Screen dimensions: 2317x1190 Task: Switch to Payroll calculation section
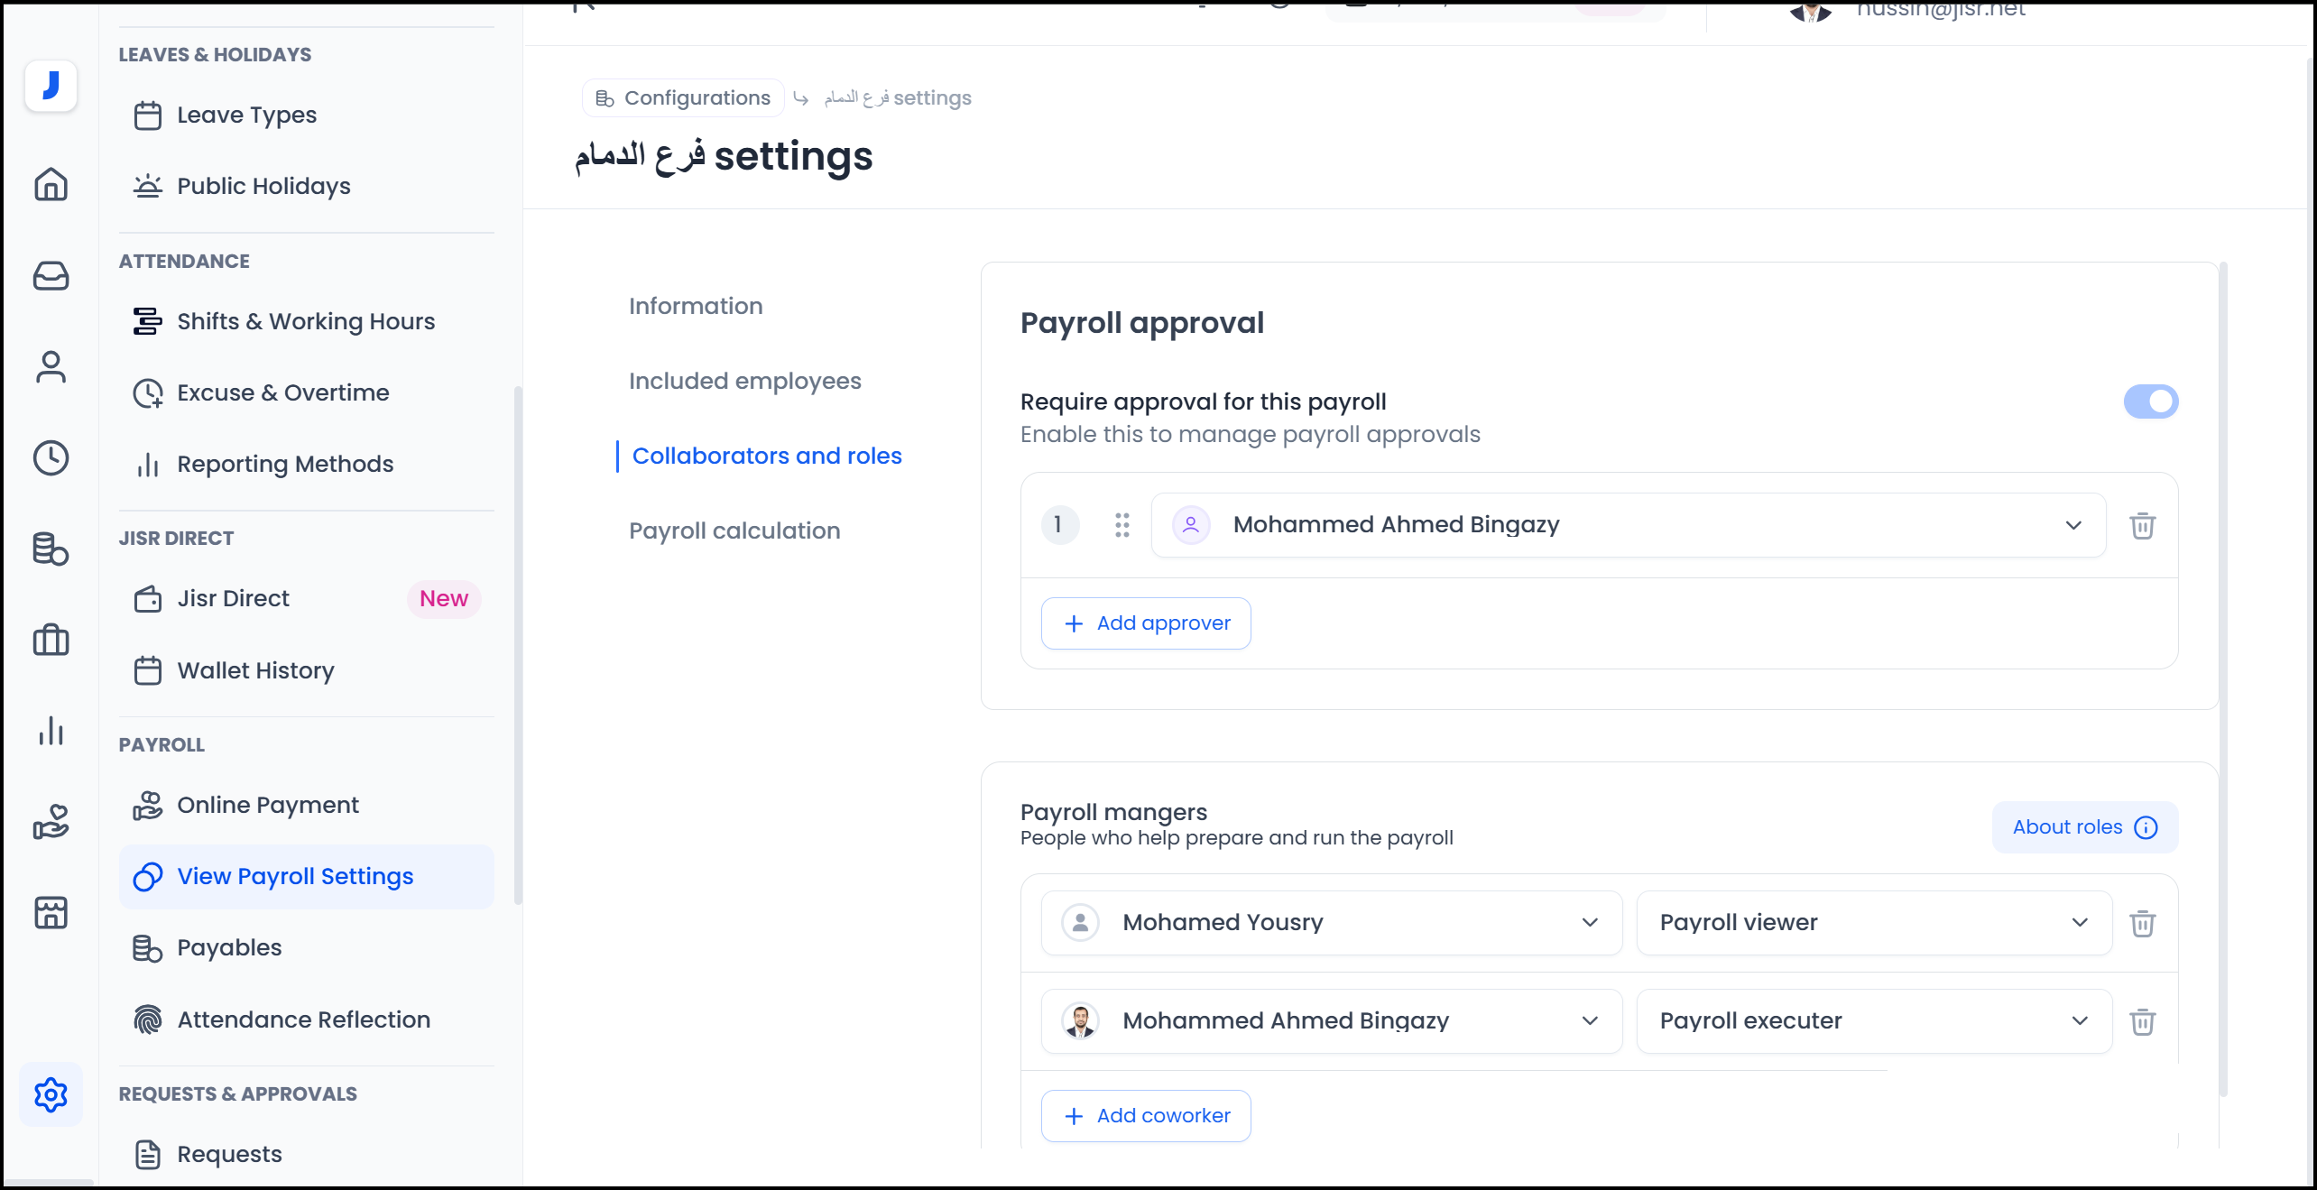(734, 530)
